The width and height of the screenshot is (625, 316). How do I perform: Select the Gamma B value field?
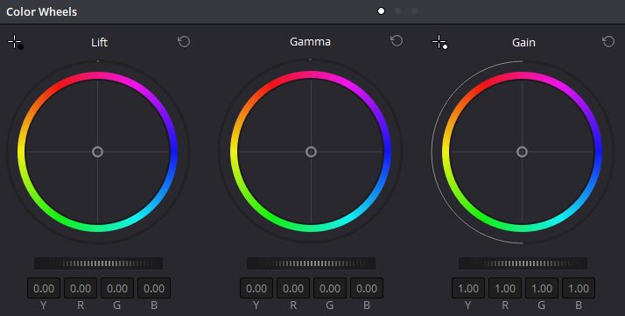(x=367, y=288)
